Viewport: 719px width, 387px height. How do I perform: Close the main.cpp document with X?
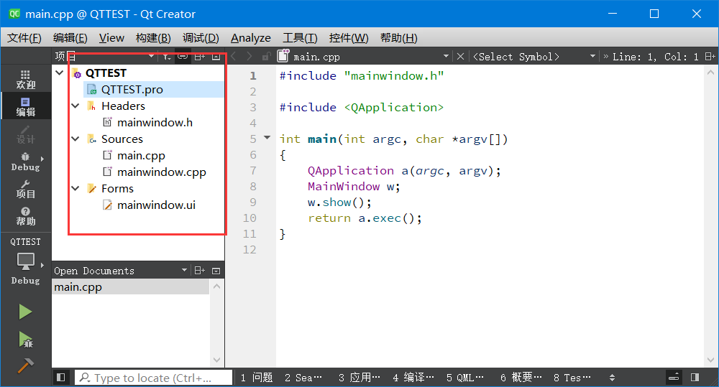[460, 56]
